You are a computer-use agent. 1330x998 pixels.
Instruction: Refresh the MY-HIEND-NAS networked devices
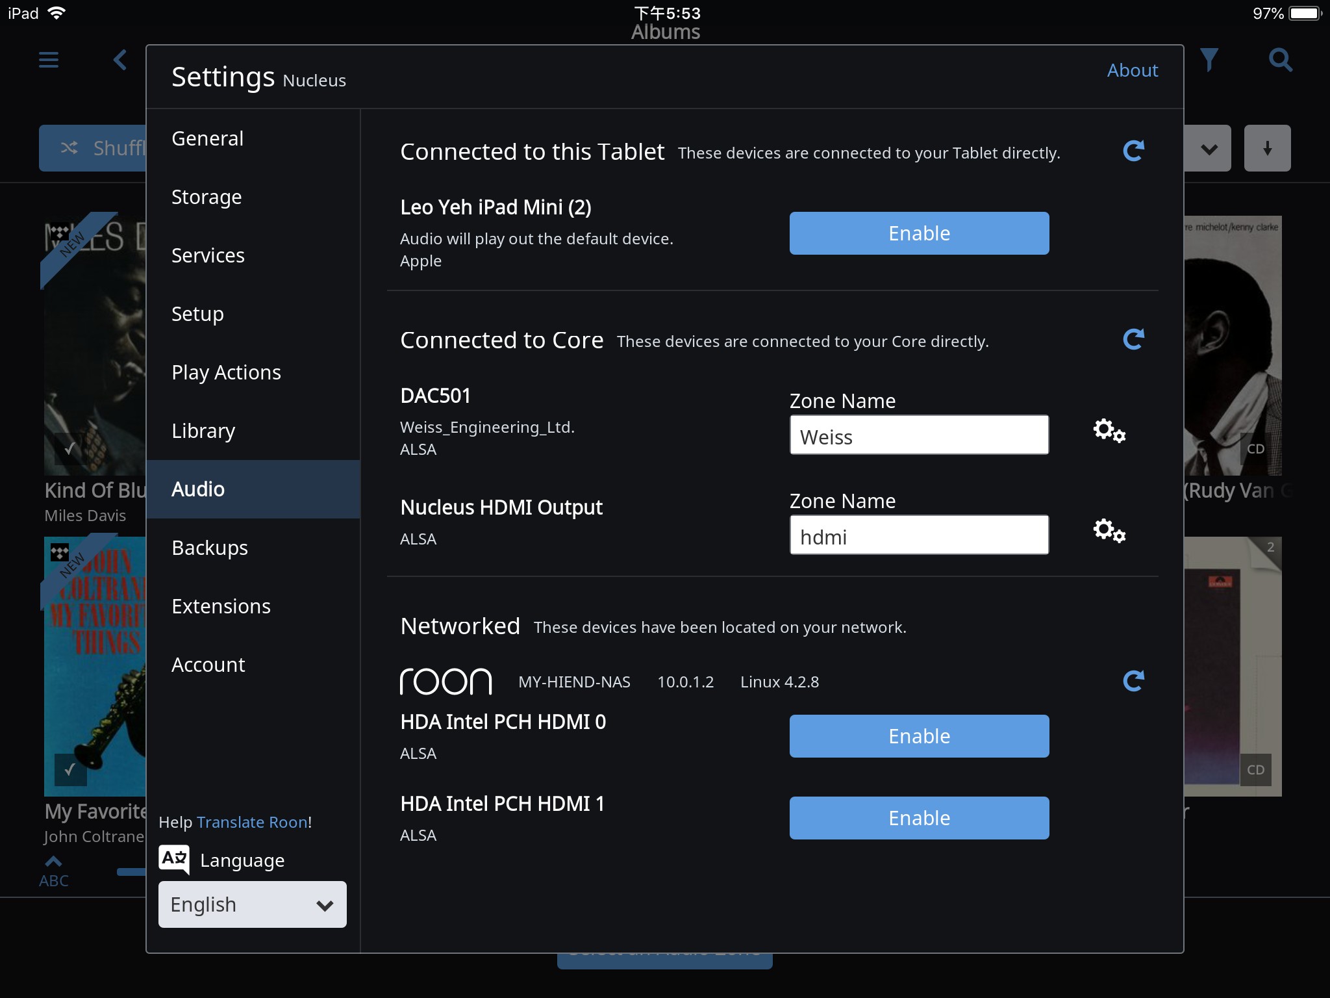[1133, 681]
